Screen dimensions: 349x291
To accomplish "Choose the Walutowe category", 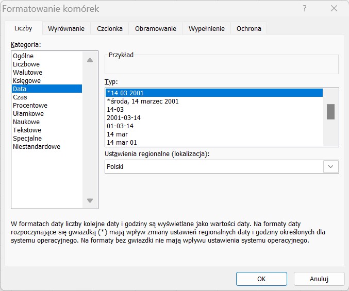I will (47, 73).
